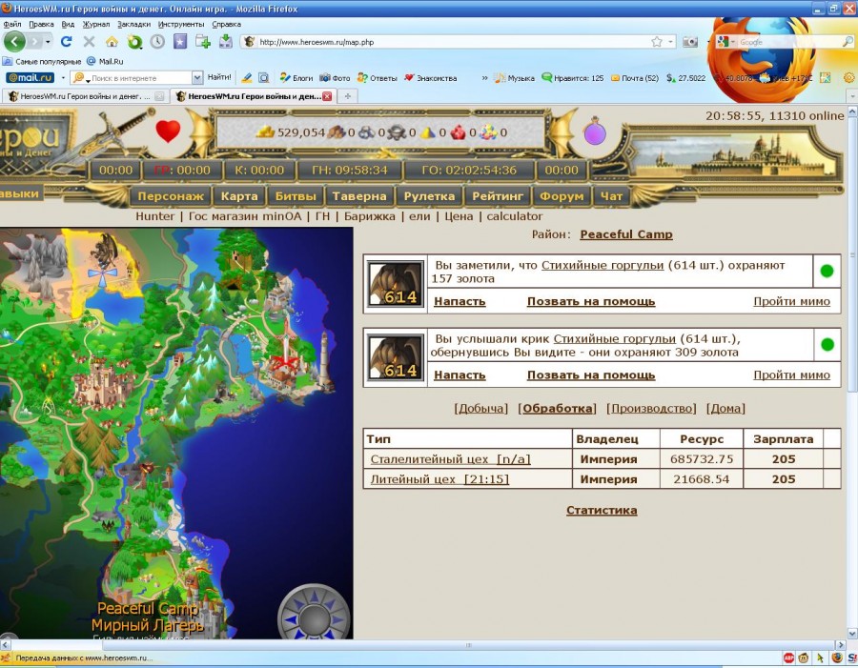Open the Рулетка game section

(429, 196)
